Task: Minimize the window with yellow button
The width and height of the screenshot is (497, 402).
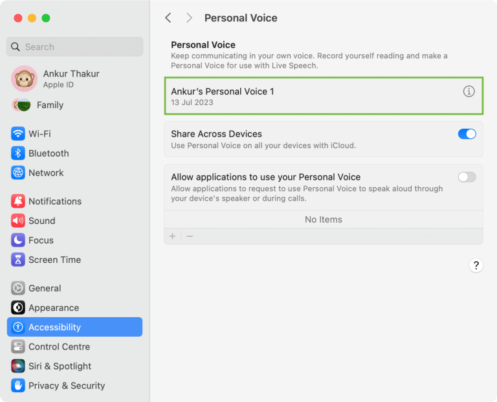Action: pos(32,18)
